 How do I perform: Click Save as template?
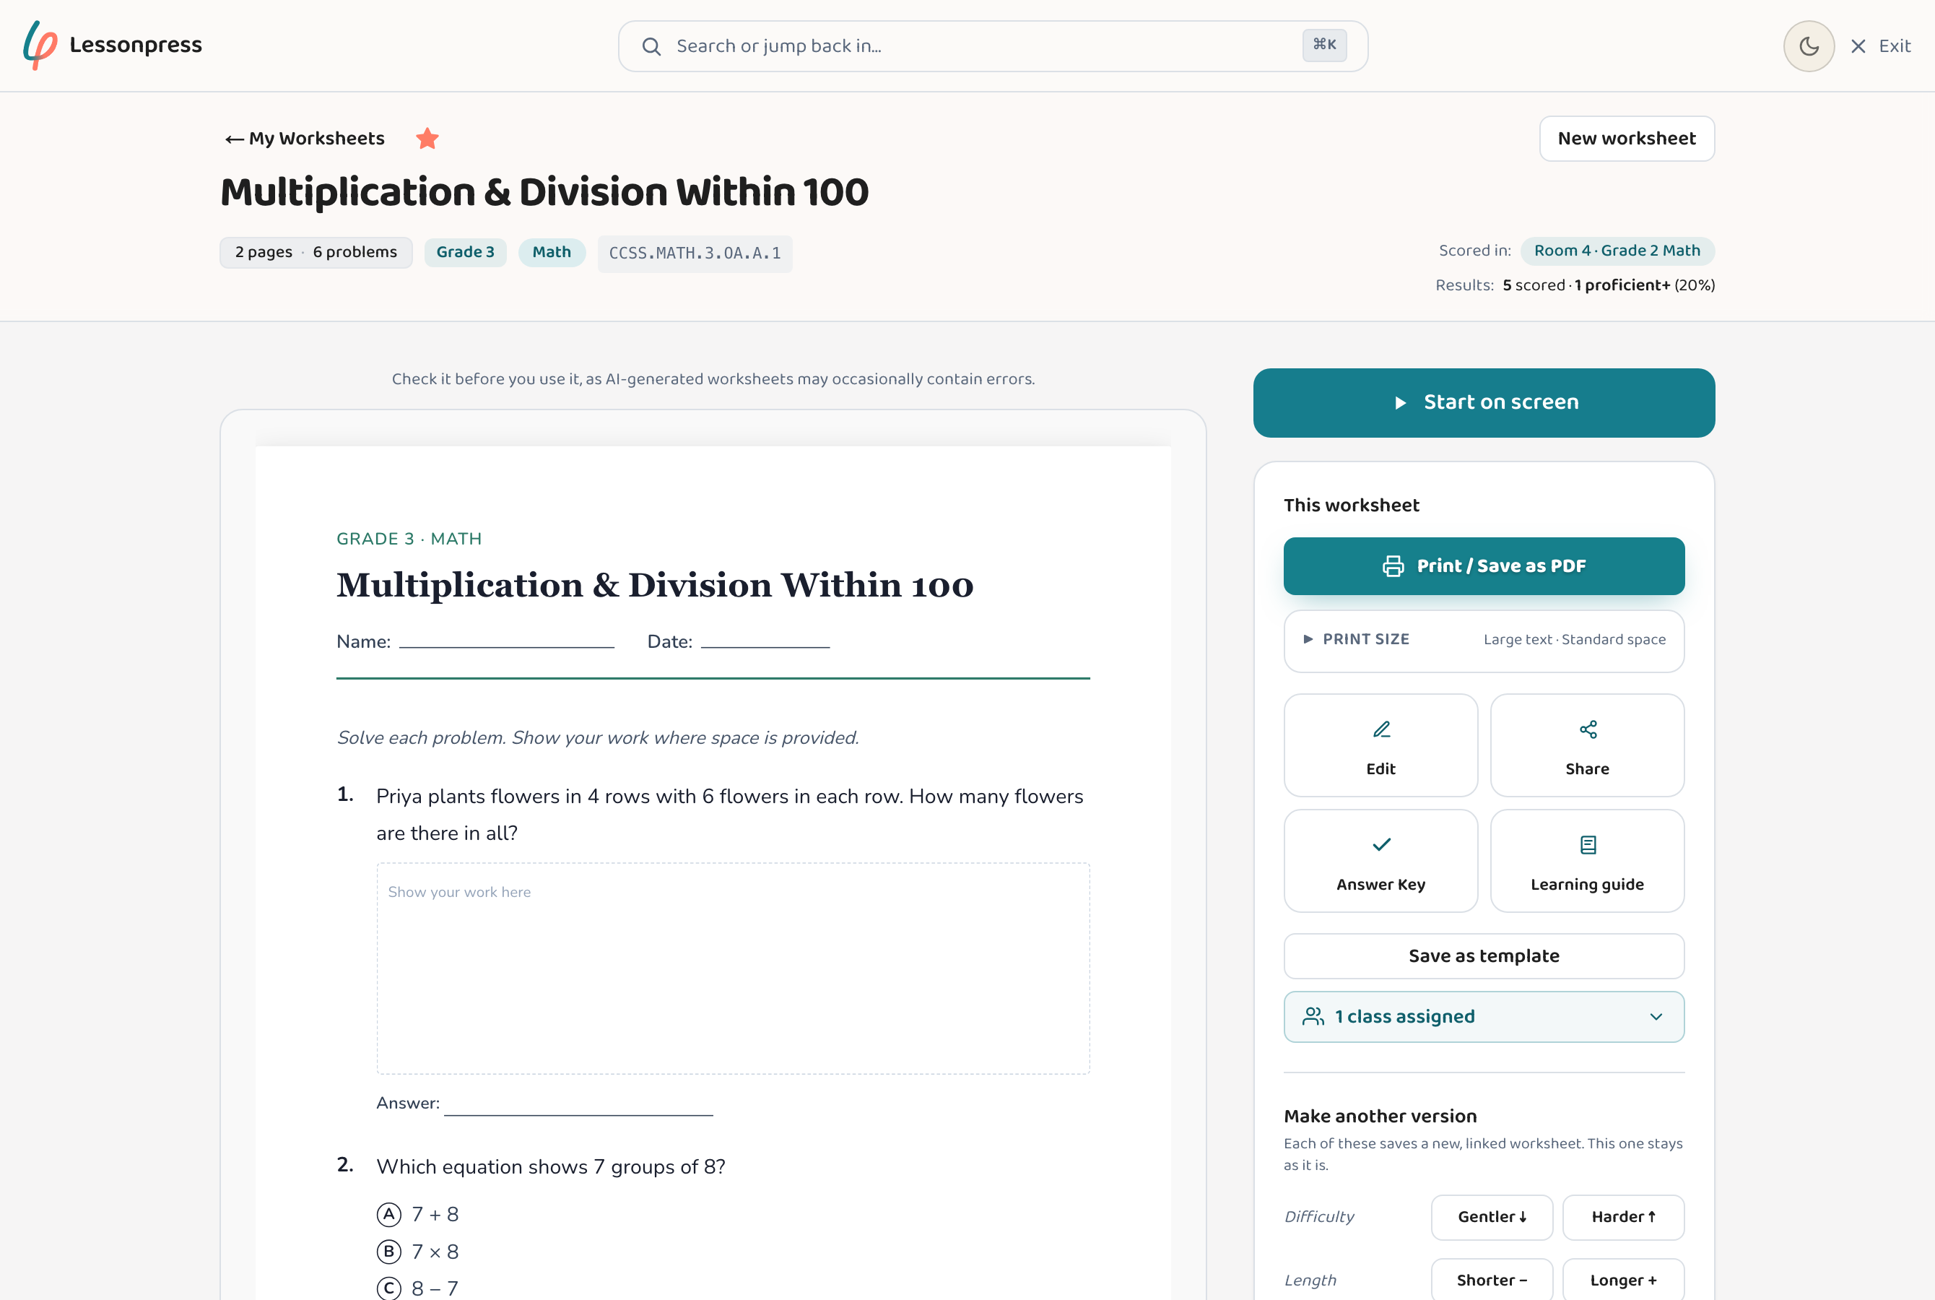(x=1483, y=956)
